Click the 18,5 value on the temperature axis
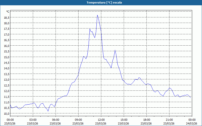Image resolution: width=202 pixels, height=126 pixels. 7,18
